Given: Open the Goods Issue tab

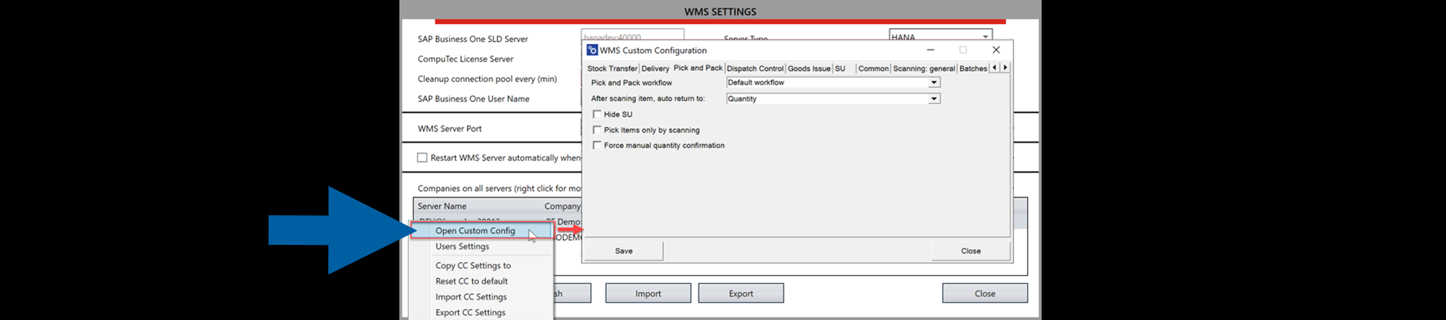Looking at the screenshot, I should click(x=809, y=69).
